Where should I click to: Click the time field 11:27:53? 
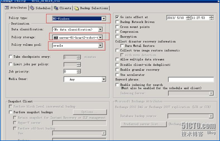(200, 18)
